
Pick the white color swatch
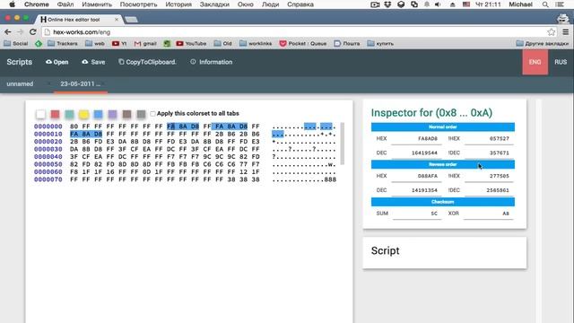40,114
